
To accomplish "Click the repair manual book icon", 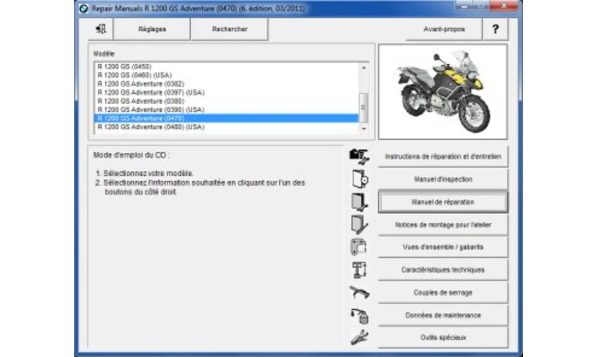I will [x=360, y=202].
